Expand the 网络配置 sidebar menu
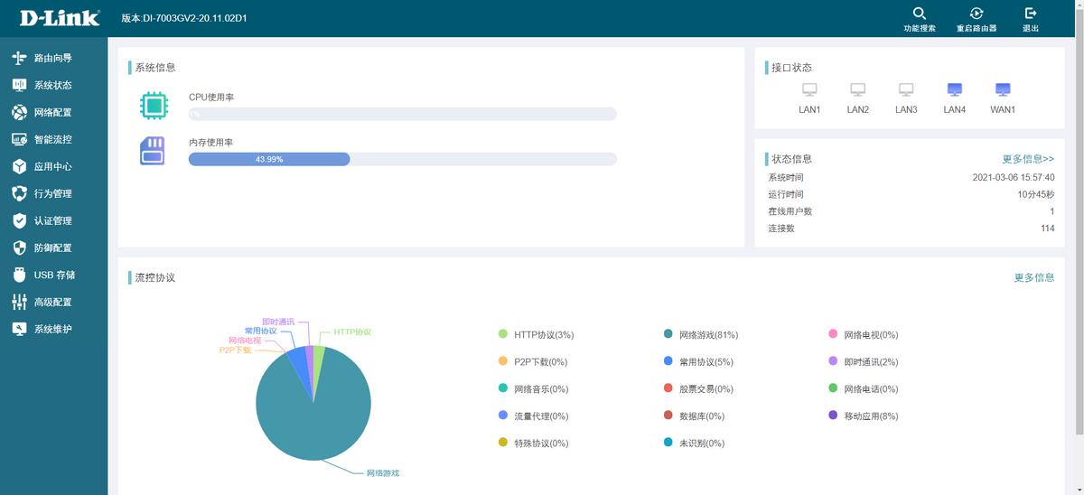Image resolution: width=1084 pixels, height=495 pixels. tap(53, 112)
